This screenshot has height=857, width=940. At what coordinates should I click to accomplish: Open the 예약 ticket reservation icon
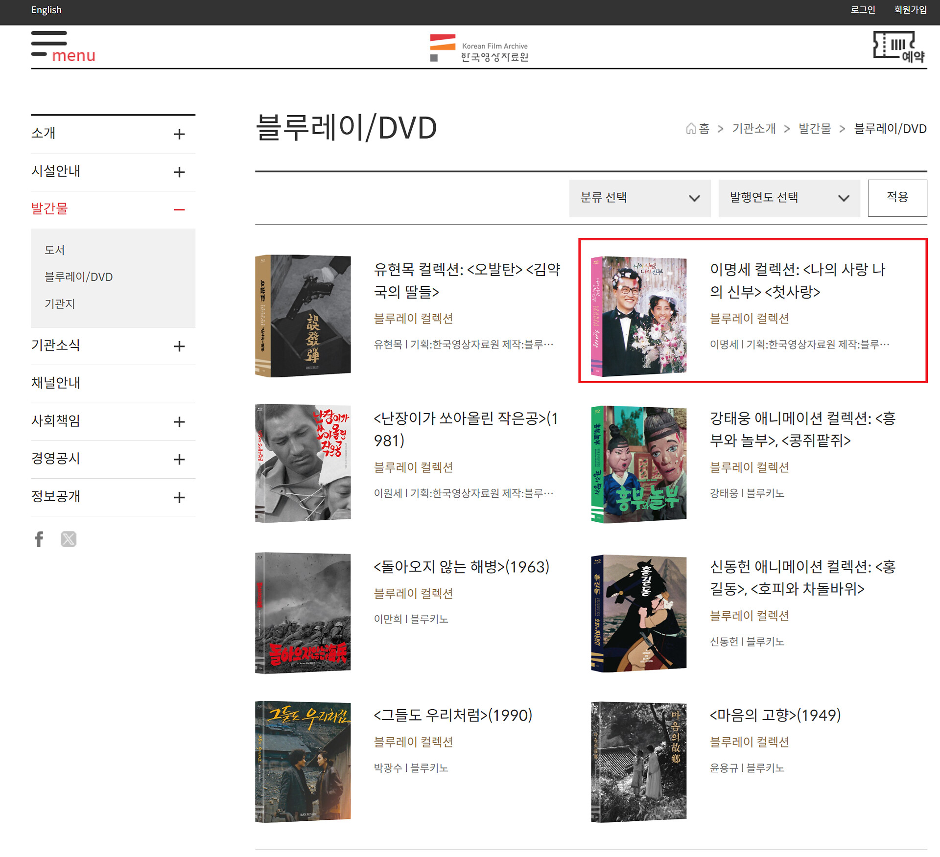tap(899, 47)
